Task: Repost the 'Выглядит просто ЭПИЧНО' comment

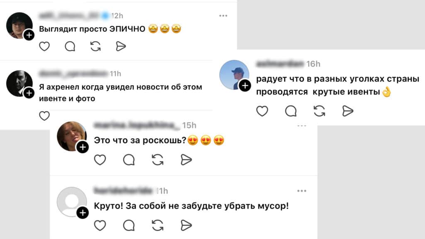Action: pyautogui.click(x=95, y=46)
